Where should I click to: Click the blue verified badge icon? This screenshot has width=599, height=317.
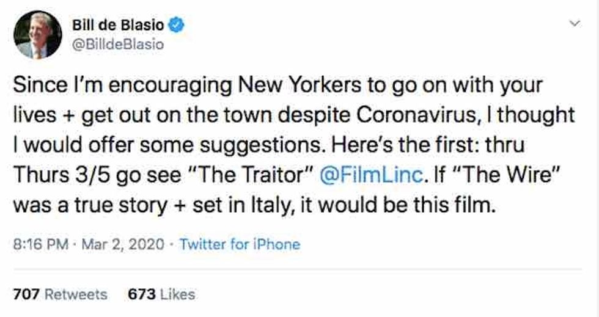(178, 26)
